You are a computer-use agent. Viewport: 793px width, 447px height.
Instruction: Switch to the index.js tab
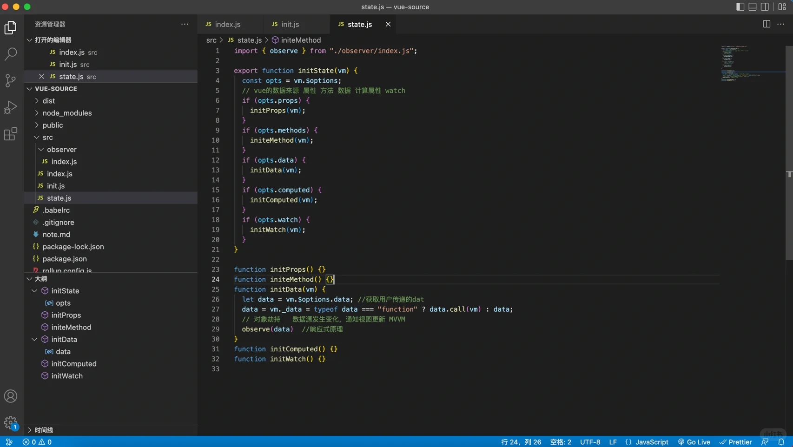[x=227, y=24]
